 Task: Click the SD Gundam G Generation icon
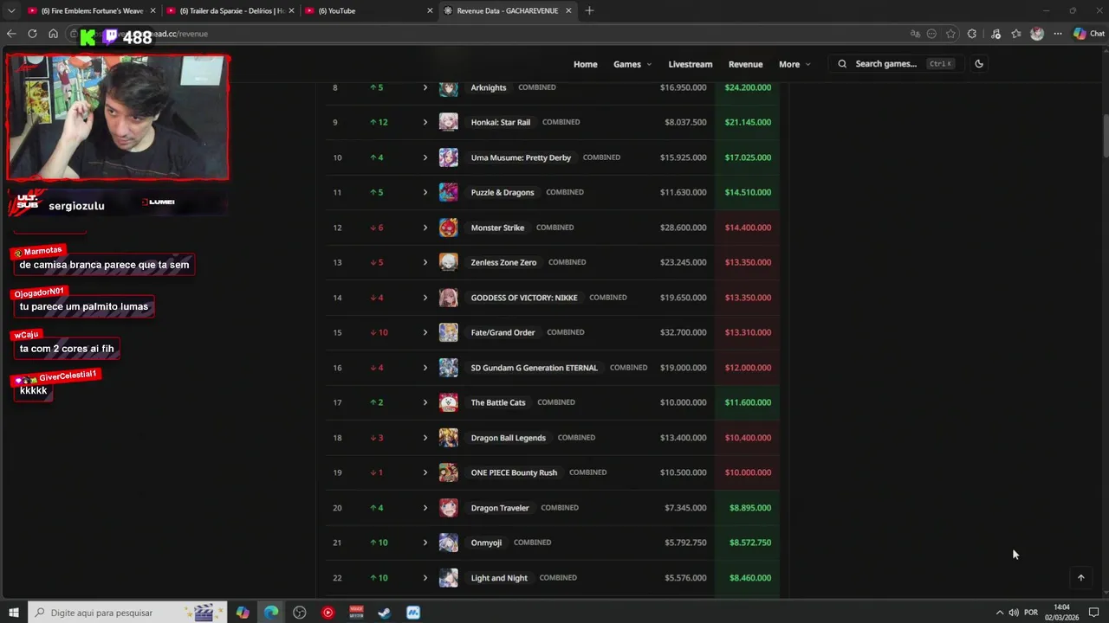point(448,368)
